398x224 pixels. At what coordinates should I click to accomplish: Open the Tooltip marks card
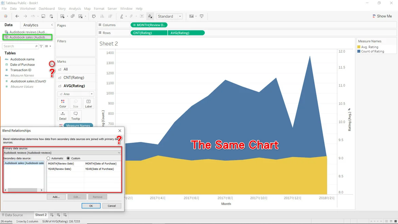point(76,115)
